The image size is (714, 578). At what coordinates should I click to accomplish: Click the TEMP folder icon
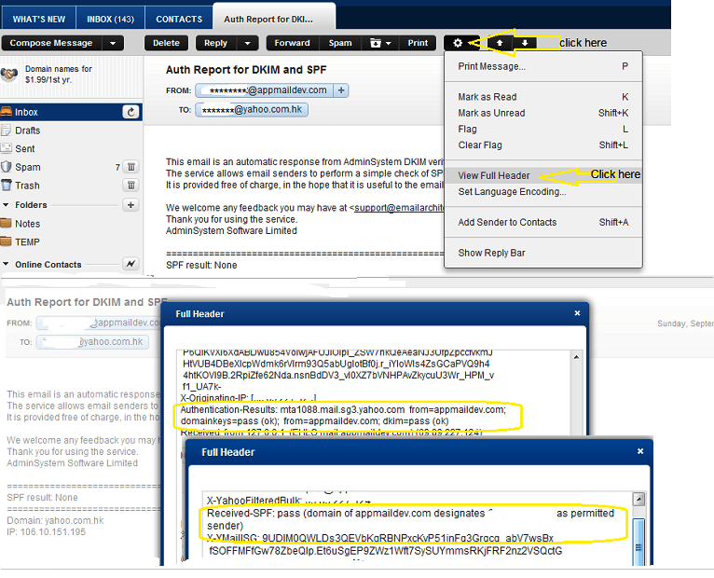(x=6, y=241)
